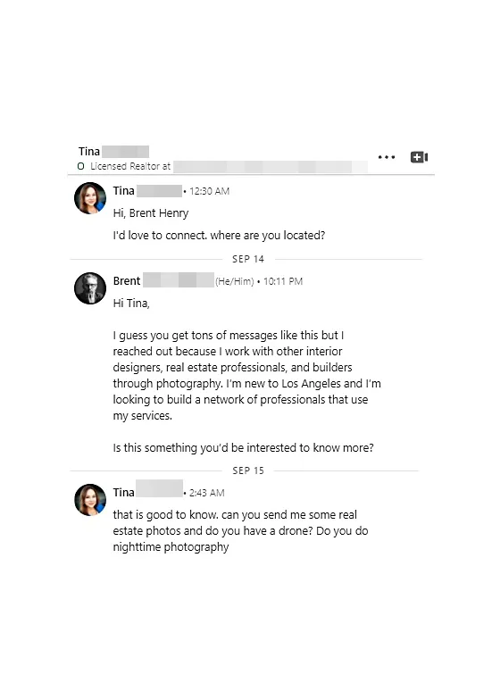
Task: Select the 'where are you located?' message
Action: [219, 236]
